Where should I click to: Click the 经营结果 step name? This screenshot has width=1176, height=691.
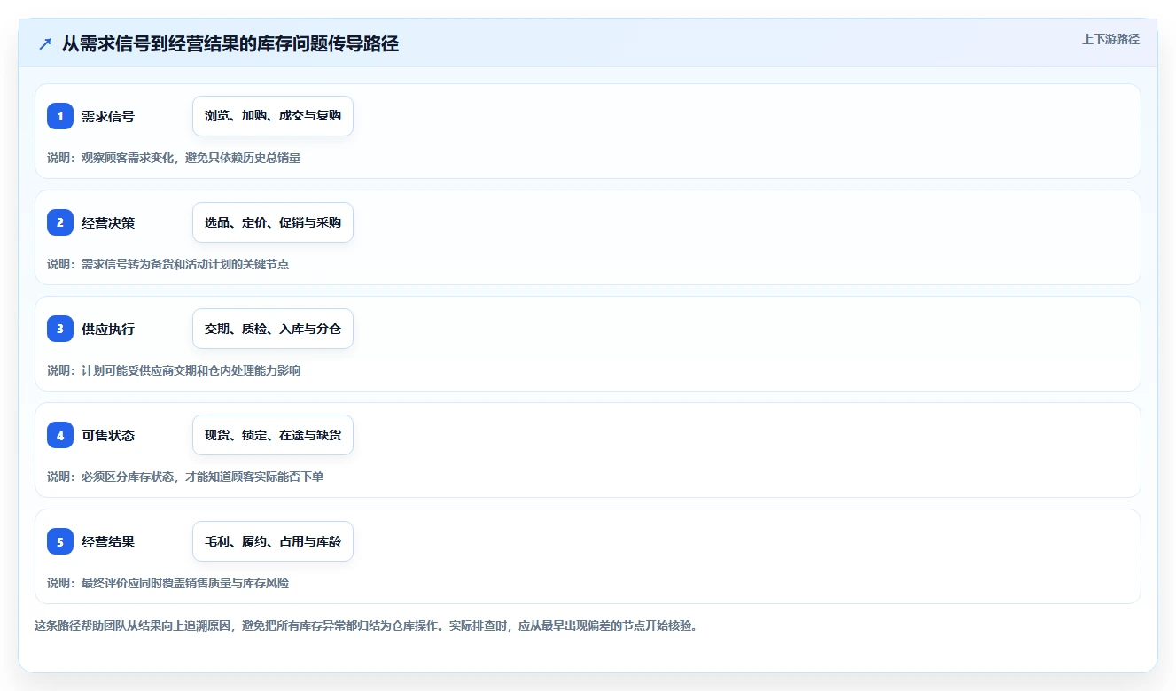(108, 541)
